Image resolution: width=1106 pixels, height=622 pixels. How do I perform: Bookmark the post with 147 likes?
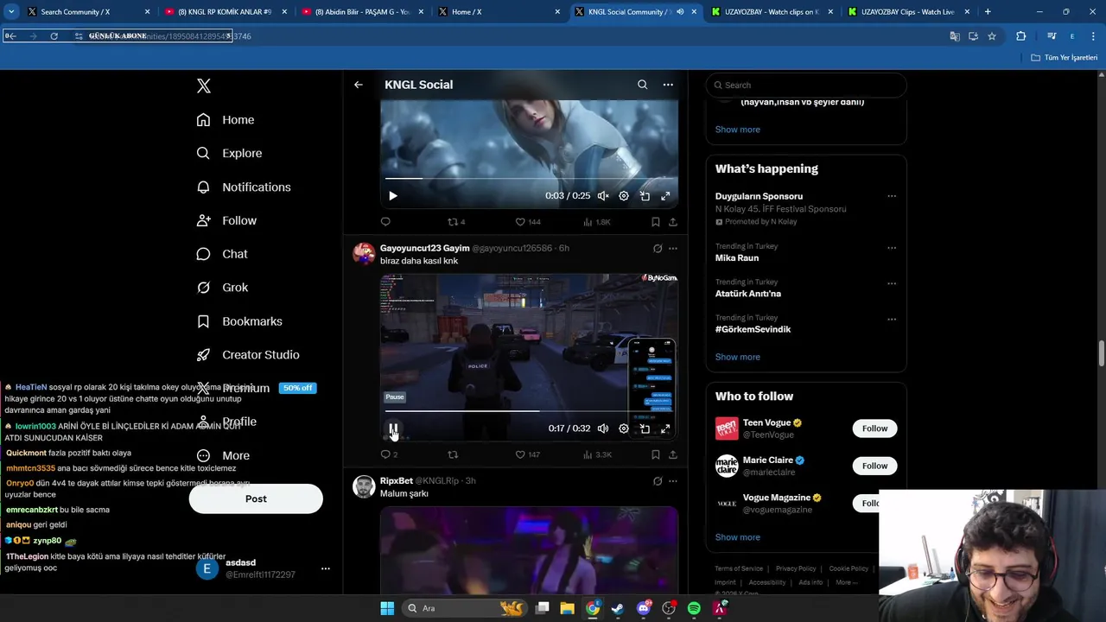(x=656, y=454)
